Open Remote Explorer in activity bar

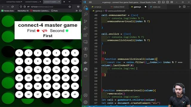point(86,42)
